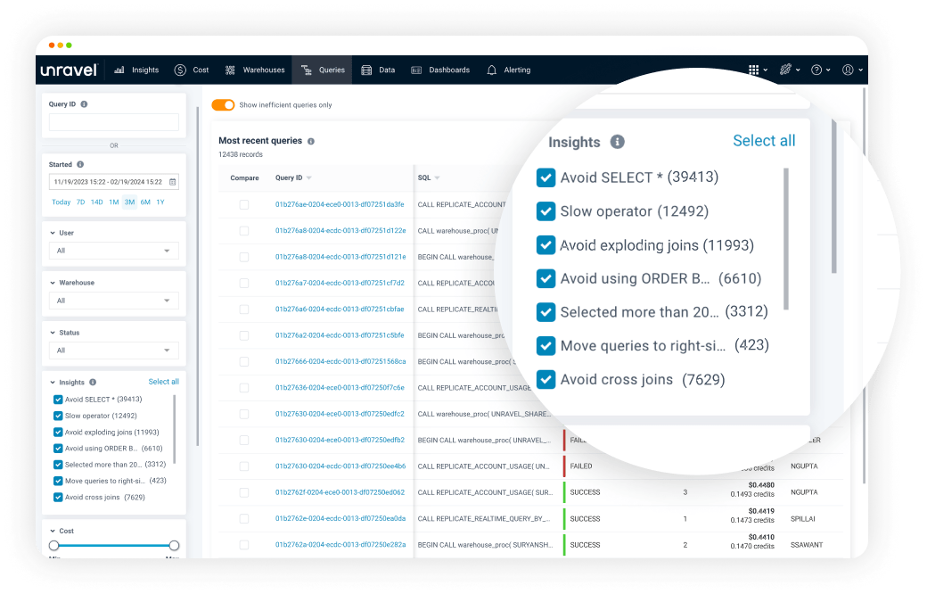
Task: Set date range to 1Y
Action: coord(160,202)
